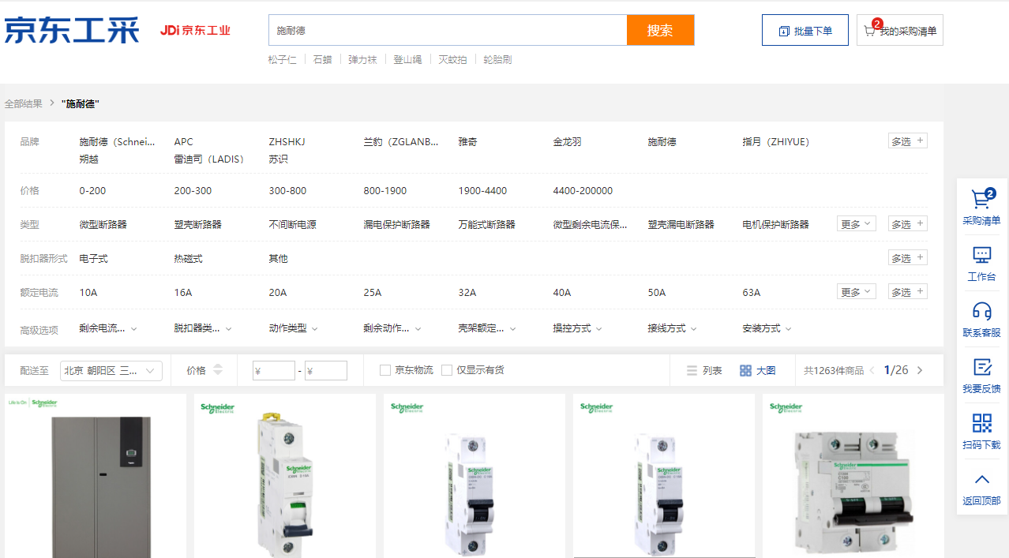Open the gray cabinet product thumbnail
Image resolution: width=1009 pixels, height=558 pixels.
(x=96, y=476)
